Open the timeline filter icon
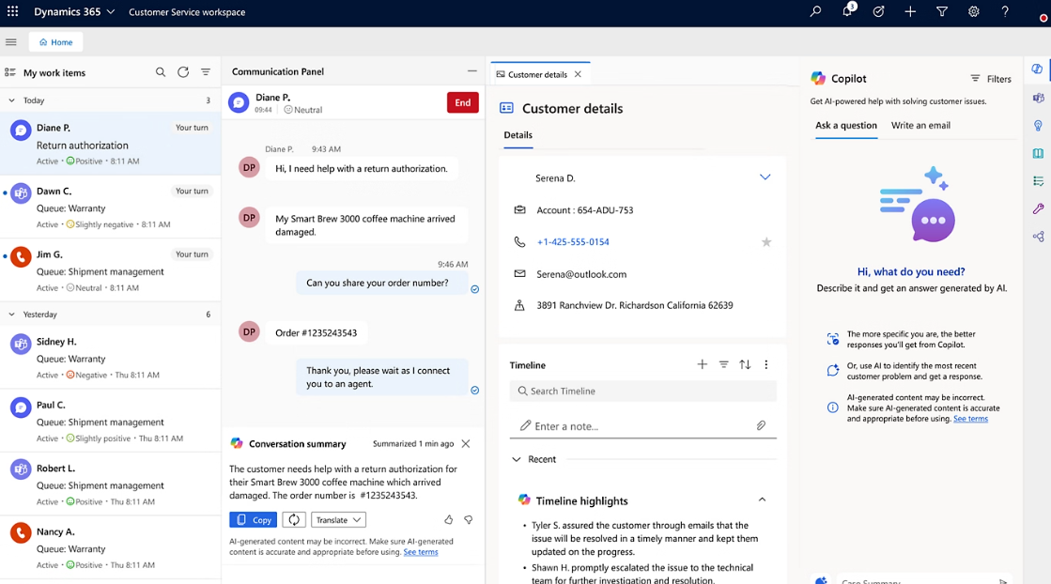This screenshot has width=1051, height=584. [x=724, y=364]
